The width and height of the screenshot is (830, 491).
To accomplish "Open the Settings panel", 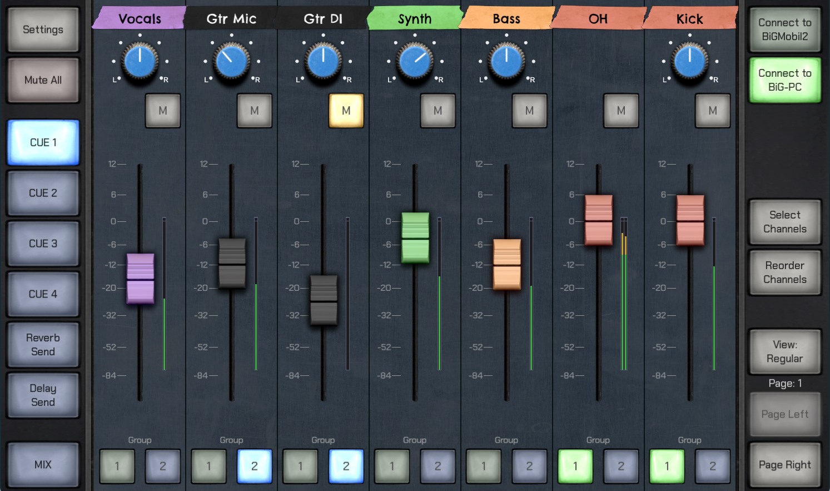I will coord(43,29).
